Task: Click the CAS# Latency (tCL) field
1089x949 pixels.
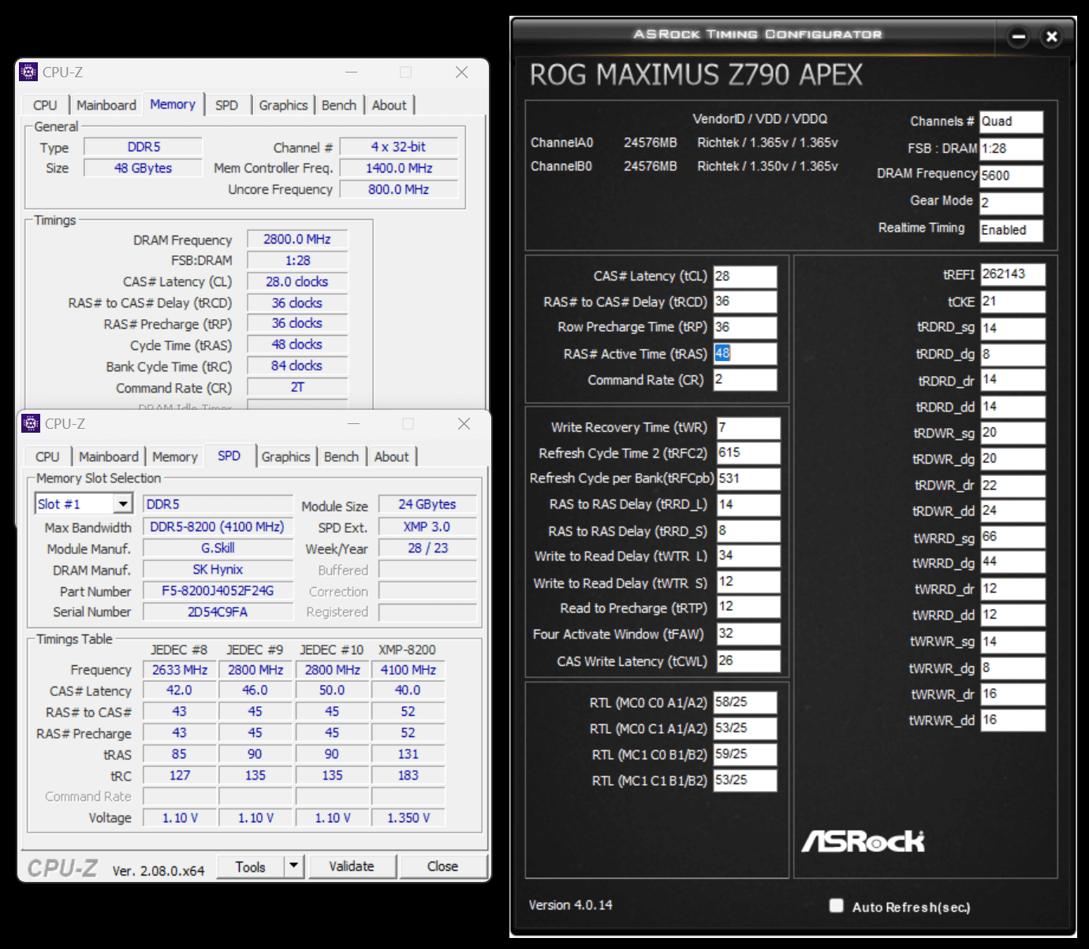Action: [x=745, y=276]
